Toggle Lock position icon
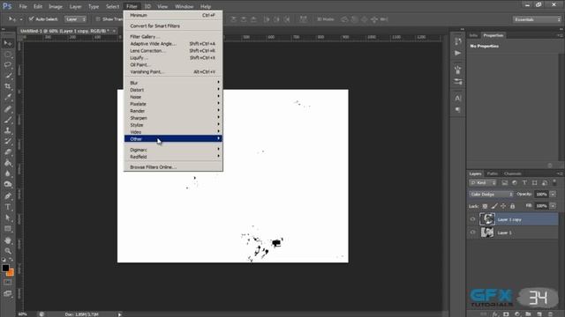565x317 pixels. coord(503,206)
